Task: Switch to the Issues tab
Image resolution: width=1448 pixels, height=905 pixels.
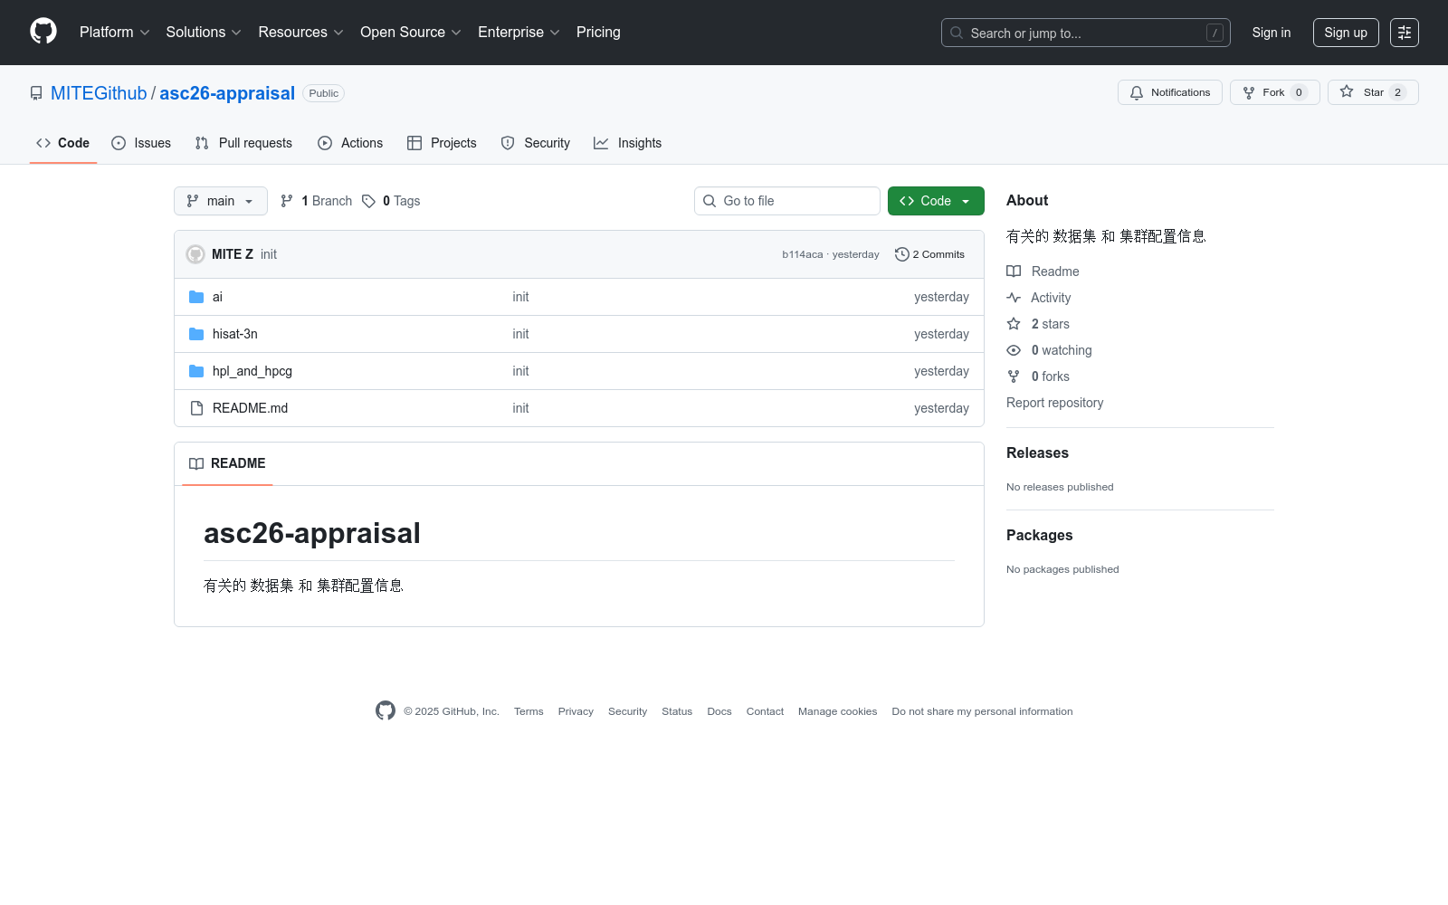Action: (141, 143)
